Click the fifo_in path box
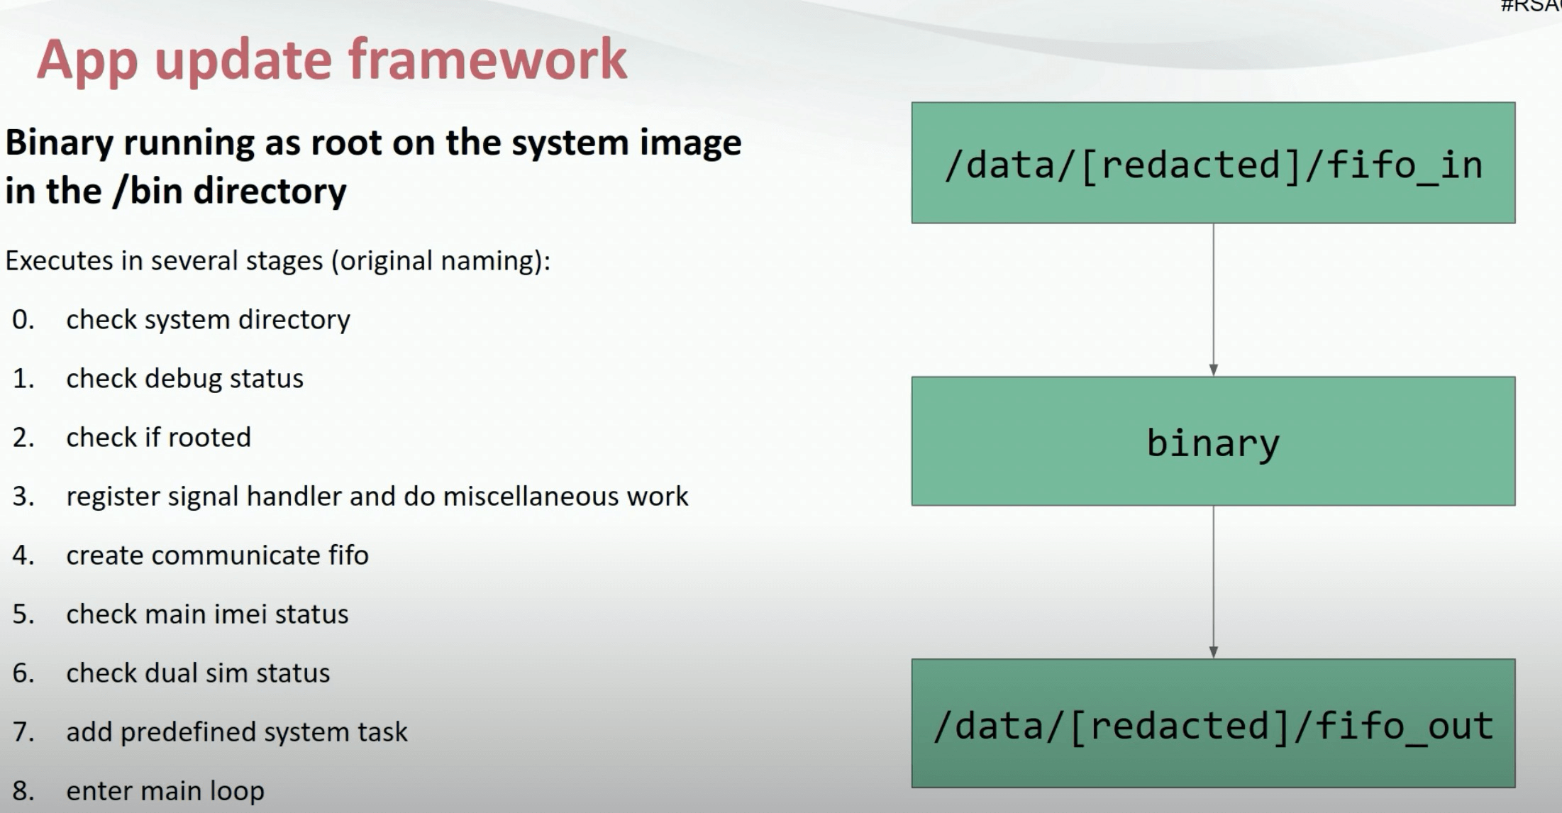This screenshot has height=813, width=1562. [x=1213, y=163]
